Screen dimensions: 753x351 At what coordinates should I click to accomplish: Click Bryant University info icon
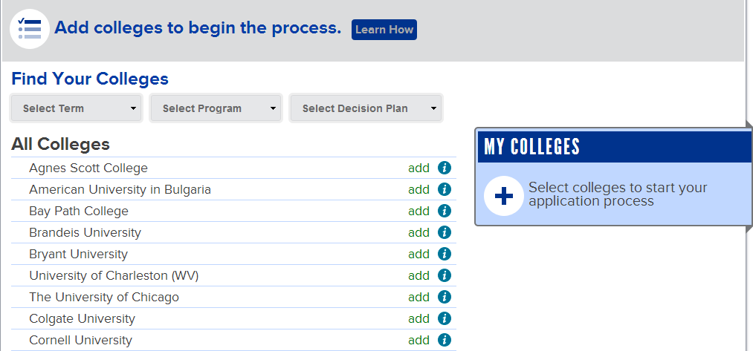tap(445, 255)
